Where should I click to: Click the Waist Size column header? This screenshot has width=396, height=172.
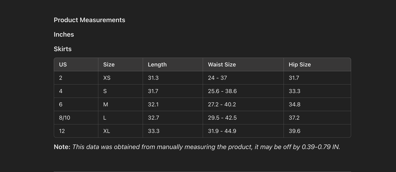pyautogui.click(x=222, y=65)
